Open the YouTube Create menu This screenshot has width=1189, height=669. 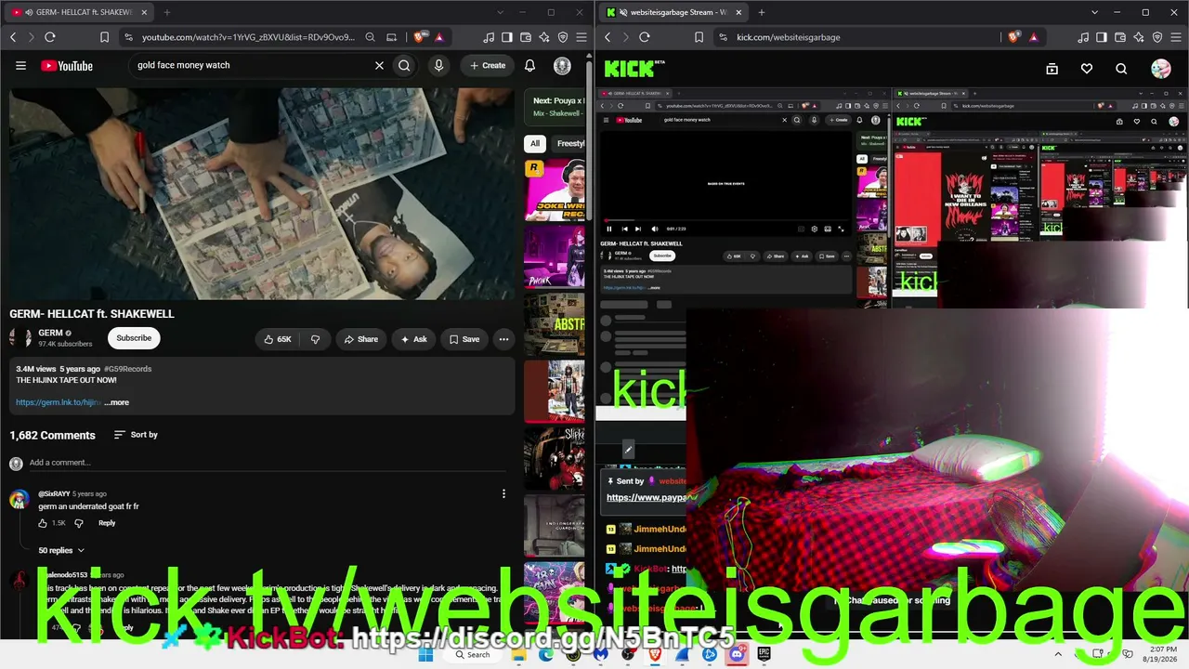[x=488, y=66]
